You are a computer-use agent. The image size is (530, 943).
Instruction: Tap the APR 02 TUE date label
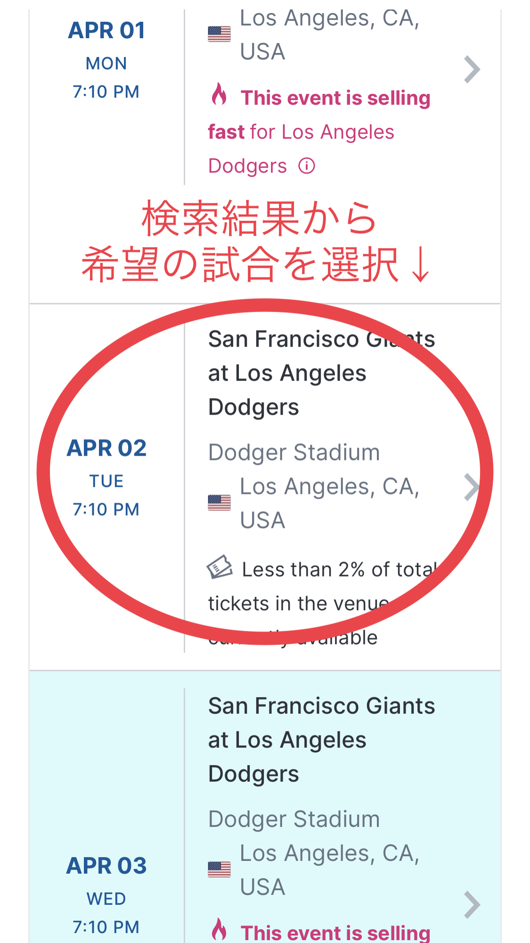(x=106, y=480)
